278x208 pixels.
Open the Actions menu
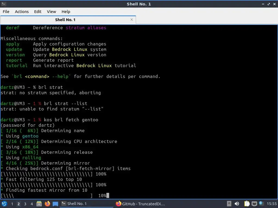click(x=22, y=12)
